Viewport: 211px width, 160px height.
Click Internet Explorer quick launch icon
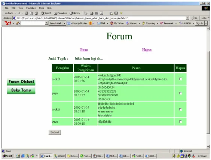point(23,156)
